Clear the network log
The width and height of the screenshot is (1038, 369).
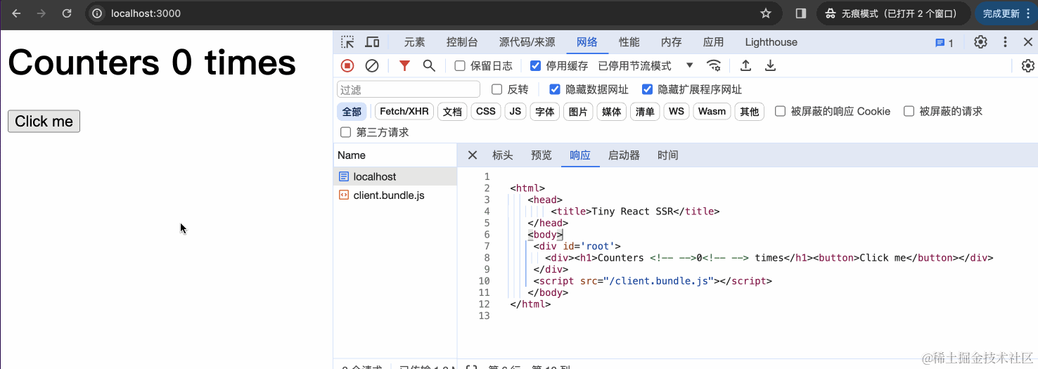(372, 65)
